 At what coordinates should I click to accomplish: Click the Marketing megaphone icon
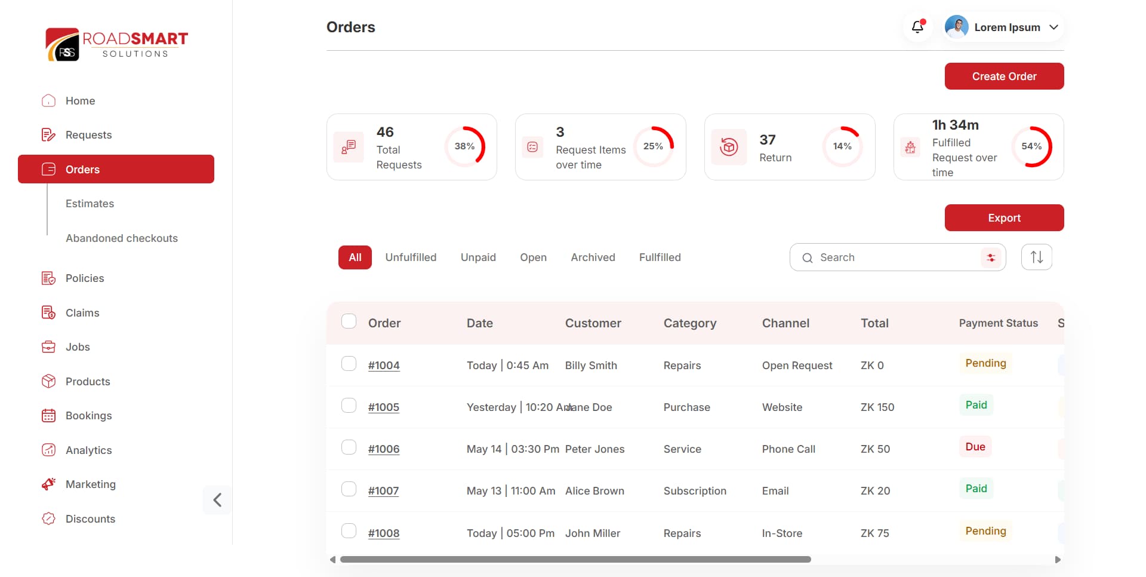[x=49, y=484]
